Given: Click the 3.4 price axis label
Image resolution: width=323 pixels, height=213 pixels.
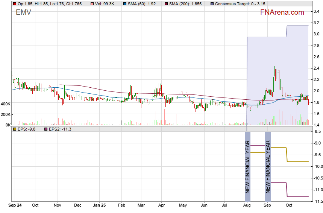Looking at the screenshot, I should tap(317, 11).
